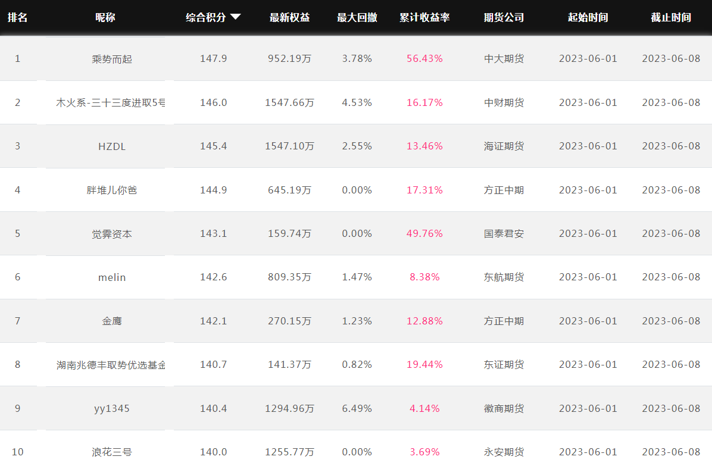
Task: Click equity value 270.15万
Action: tap(290, 321)
